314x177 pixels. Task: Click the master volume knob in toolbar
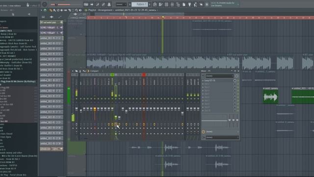coord(45,4)
